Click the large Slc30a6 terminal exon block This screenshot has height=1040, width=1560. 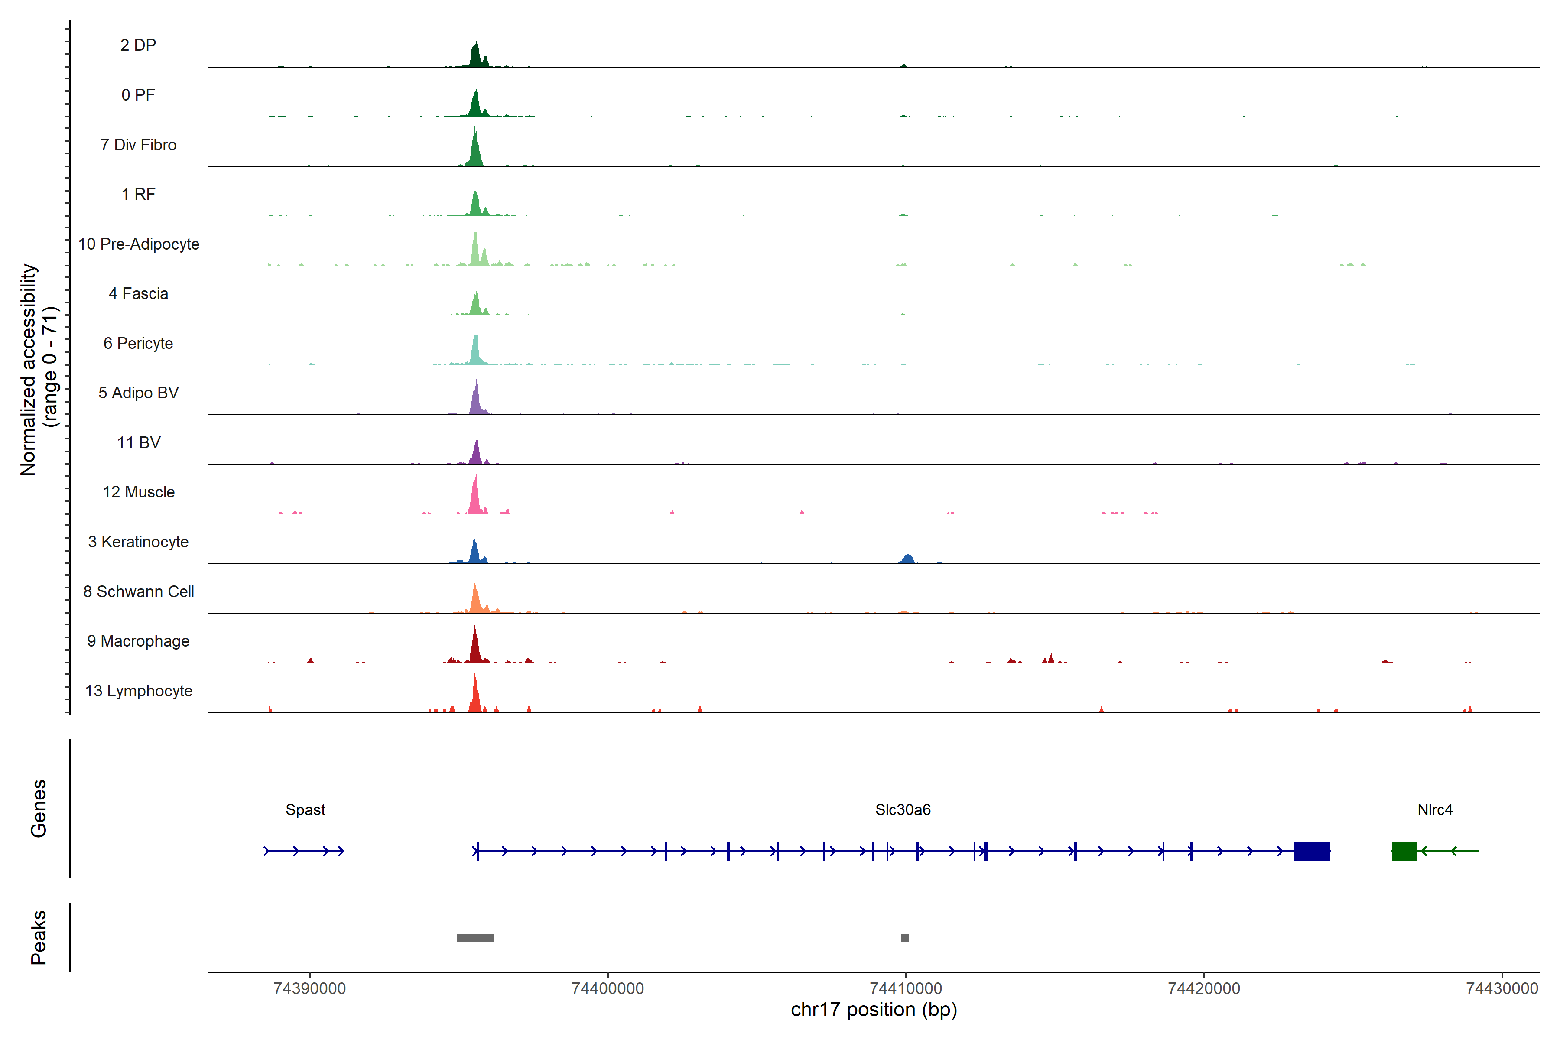tap(1312, 850)
